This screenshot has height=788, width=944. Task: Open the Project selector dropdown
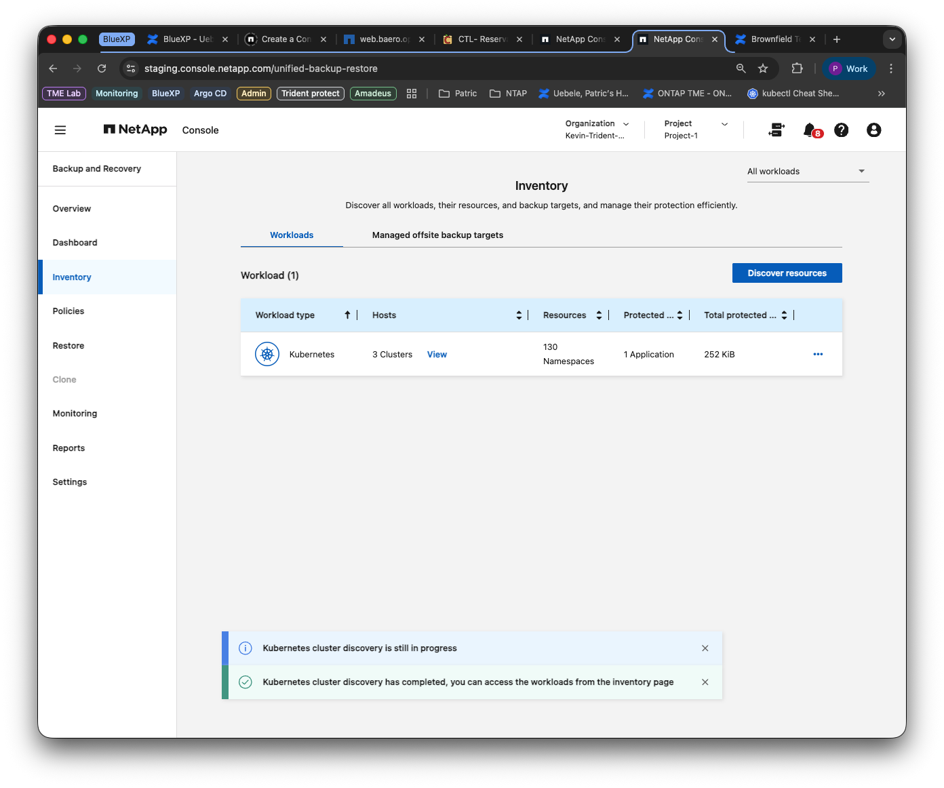tap(696, 130)
